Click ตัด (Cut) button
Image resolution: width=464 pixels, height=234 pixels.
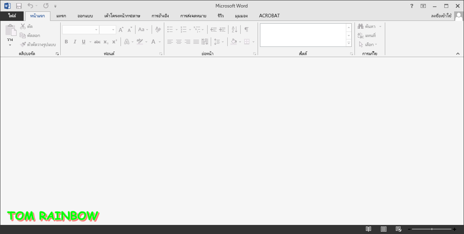[x=26, y=26]
